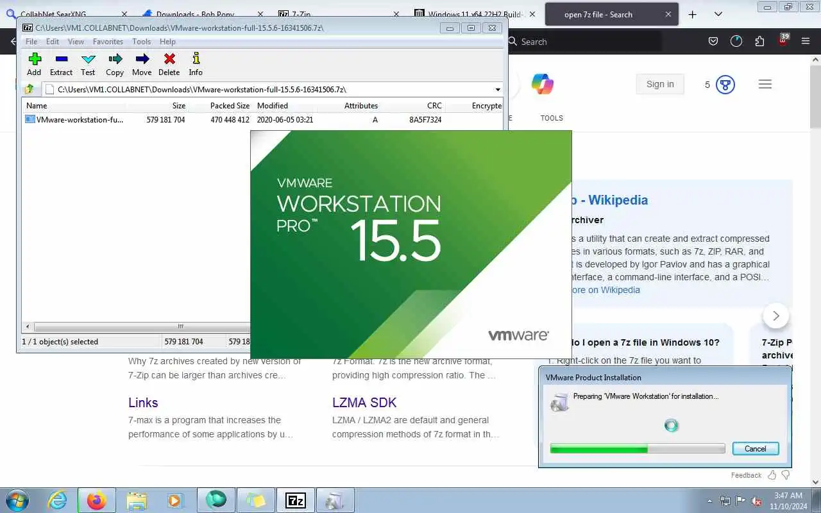821x513 pixels.
Task: Open the TOOLS search filter
Action: tap(552, 118)
